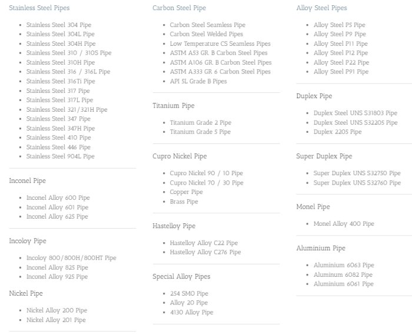The image size is (412, 335).
Task: Open Titanium Grade 5 Pipe link
Action: 200,132
